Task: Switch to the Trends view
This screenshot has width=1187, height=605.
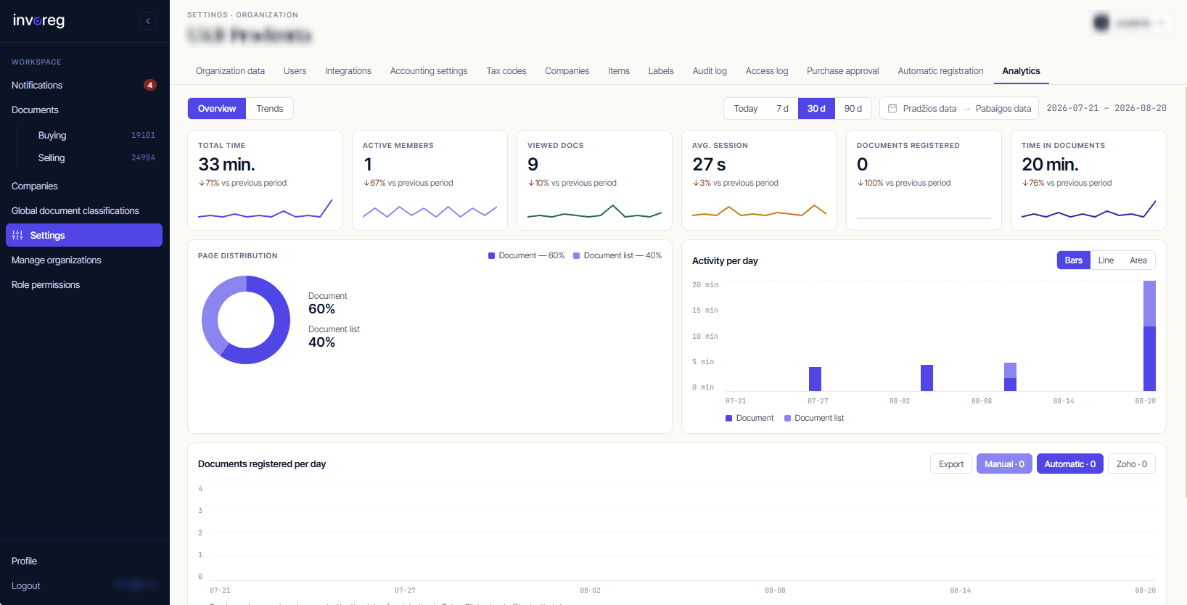Action: [269, 108]
